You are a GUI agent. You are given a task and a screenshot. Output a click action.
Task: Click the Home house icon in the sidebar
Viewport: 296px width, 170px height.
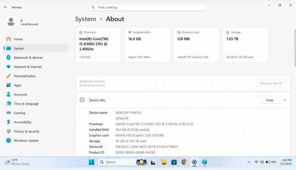pos(9,39)
